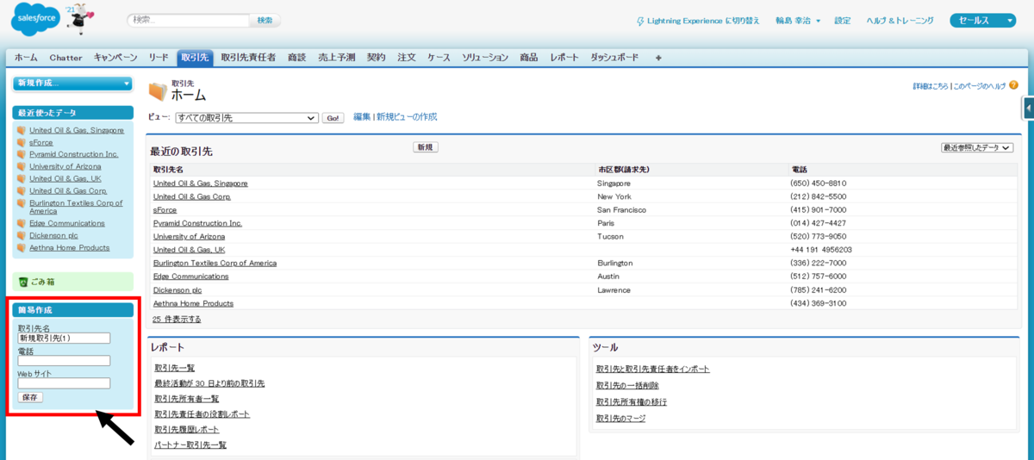Open このページのヘルプ link
This screenshot has height=460, width=1034.
point(980,86)
